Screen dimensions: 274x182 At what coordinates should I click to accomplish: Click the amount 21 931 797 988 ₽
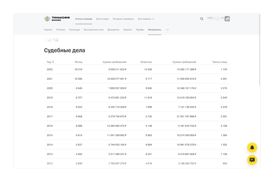tap(186, 116)
